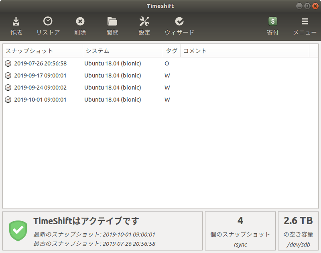Click the コメント column header
The image size is (321, 253).
245,51
